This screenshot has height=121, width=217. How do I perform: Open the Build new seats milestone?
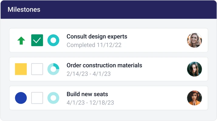[87, 94]
